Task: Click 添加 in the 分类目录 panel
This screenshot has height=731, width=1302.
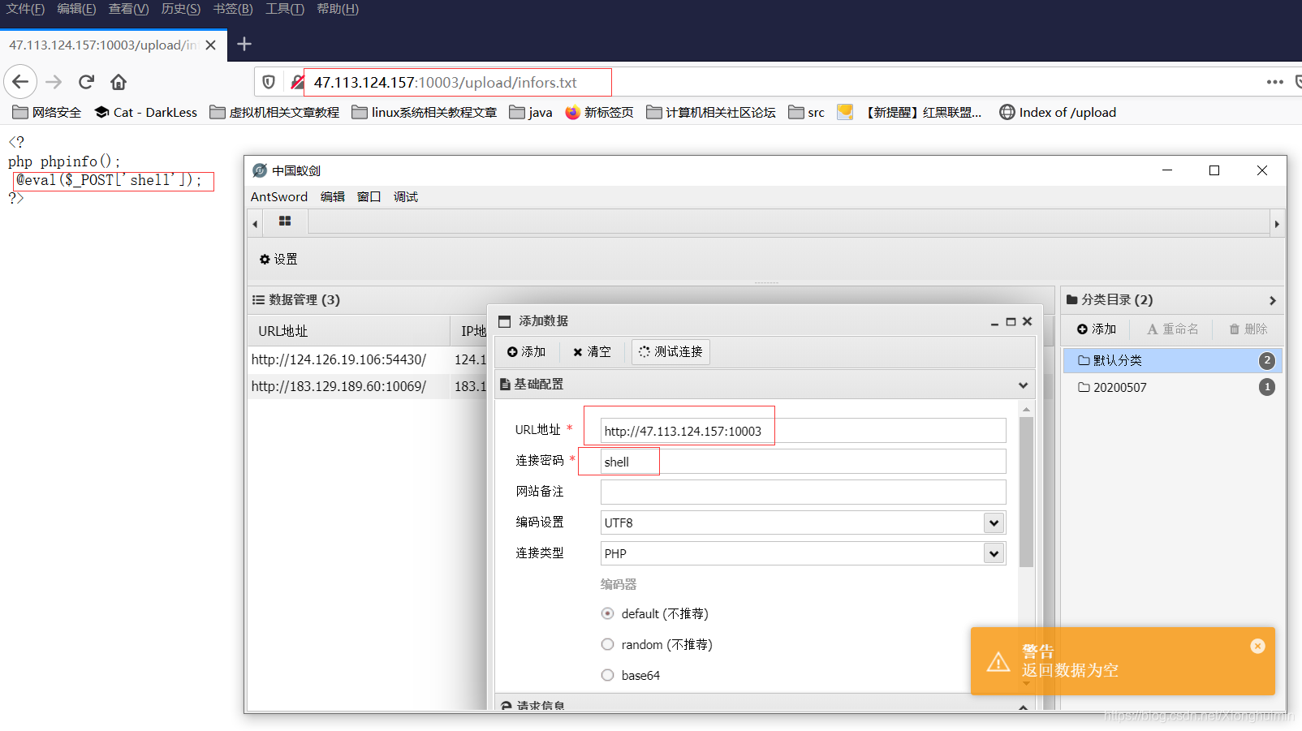Action: [x=1097, y=329]
